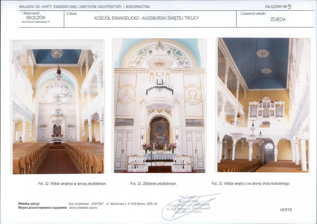Select the Last Supper altar painting
Viewport: 317px width, 224px height.
click(x=159, y=131)
